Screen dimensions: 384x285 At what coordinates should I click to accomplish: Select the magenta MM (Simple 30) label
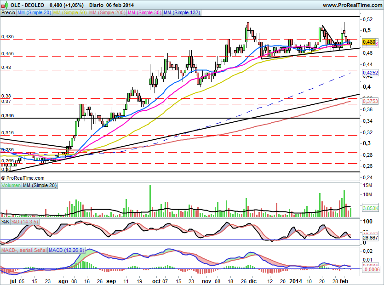pos(144,12)
